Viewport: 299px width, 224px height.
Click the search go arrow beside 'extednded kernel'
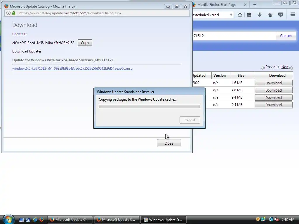coord(231,15)
